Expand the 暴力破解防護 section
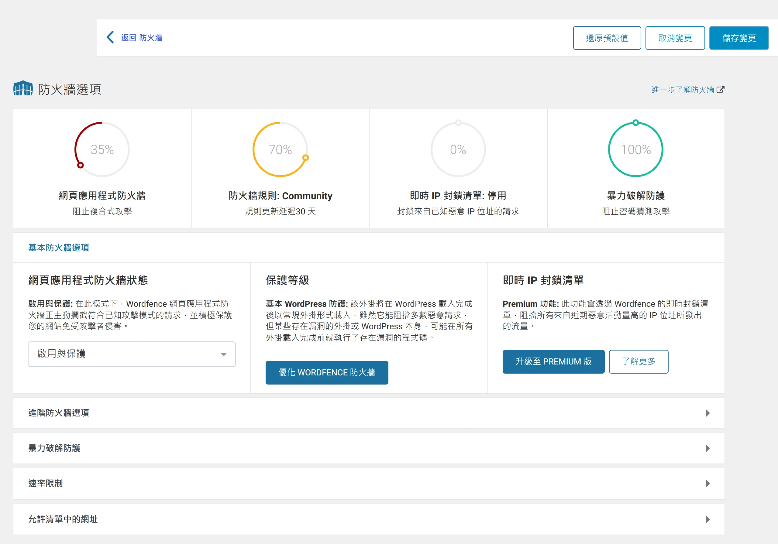Screen dimensions: 778x544 click(x=369, y=448)
